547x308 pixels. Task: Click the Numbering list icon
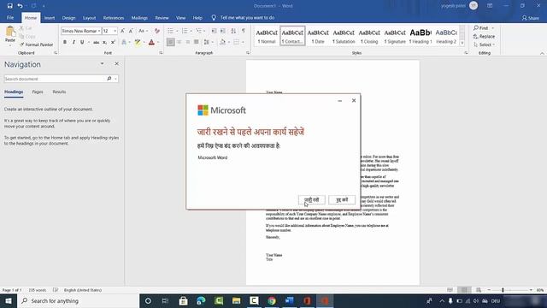pos(185,31)
